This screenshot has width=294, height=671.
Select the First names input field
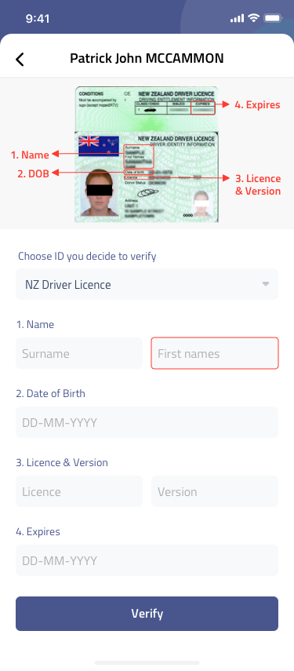(x=215, y=353)
